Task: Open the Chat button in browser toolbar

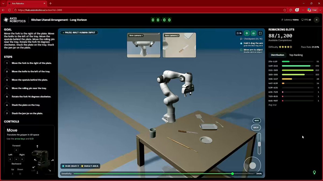Action: [x=312, y=10]
